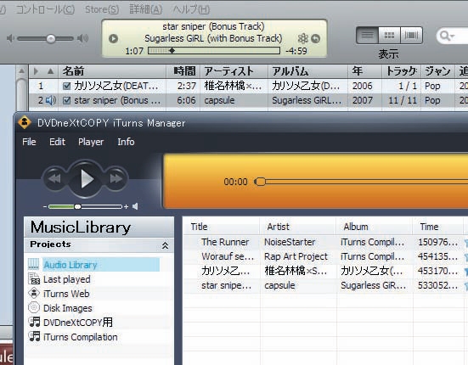This screenshot has width=468, height=365.
Task: Click the rewind button in iTurns Manager
Action: [x=55, y=178]
